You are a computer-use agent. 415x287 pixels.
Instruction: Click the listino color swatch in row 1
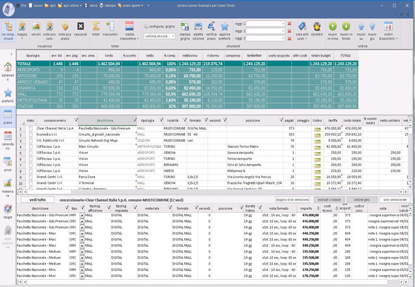pyautogui.click(x=317, y=128)
